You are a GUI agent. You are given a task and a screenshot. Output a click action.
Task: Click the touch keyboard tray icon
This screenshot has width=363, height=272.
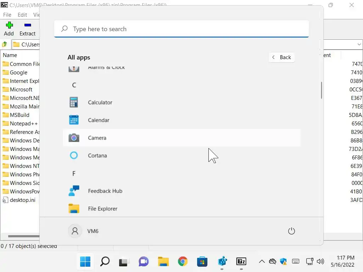[296, 262]
